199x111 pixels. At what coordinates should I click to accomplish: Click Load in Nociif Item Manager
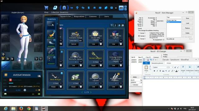tap(187, 23)
